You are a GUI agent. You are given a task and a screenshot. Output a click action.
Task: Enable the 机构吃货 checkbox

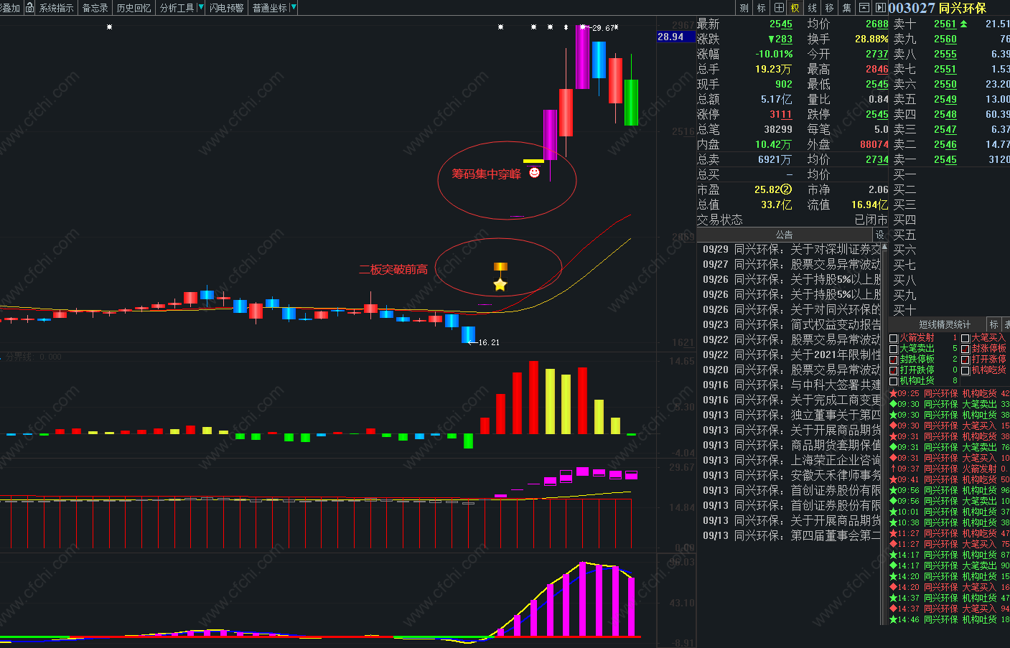point(965,370)
